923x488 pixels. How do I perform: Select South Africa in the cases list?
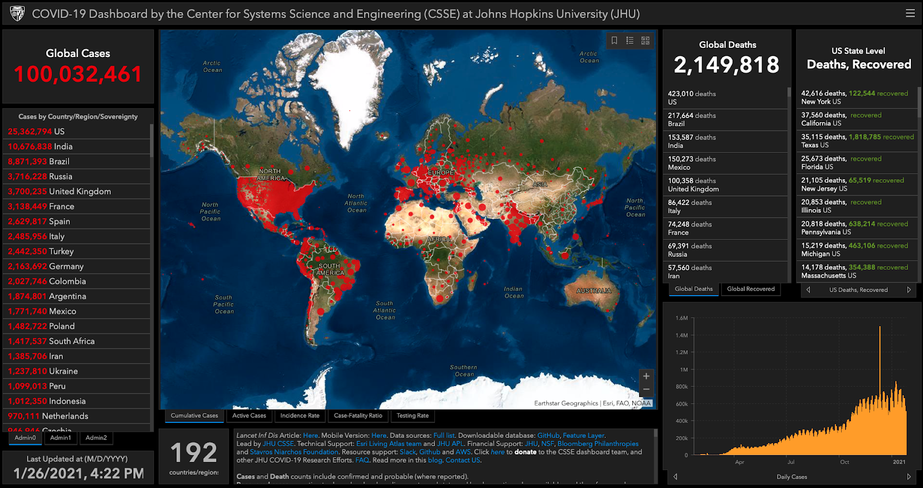(77, 341)
